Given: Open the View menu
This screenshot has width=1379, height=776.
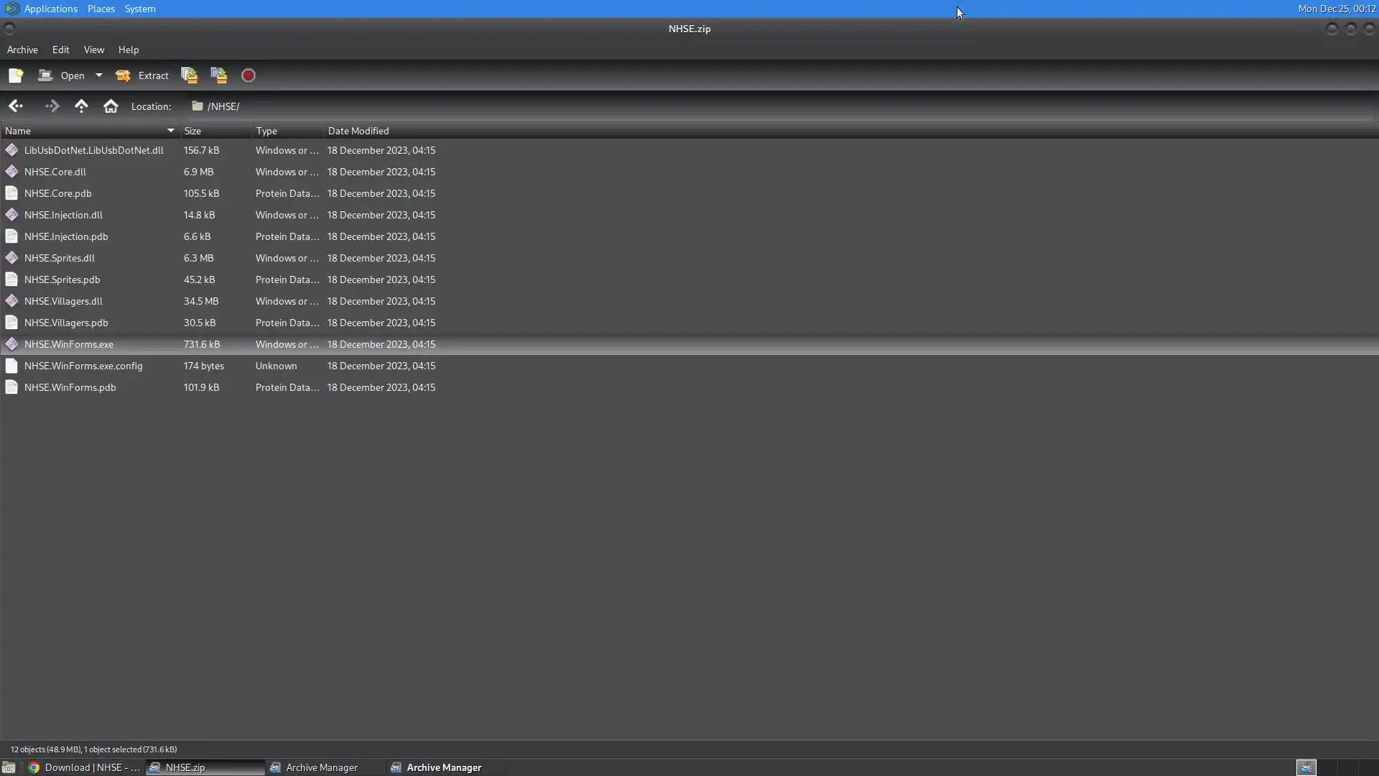Looking at the screenshot, I should (93, 50).
